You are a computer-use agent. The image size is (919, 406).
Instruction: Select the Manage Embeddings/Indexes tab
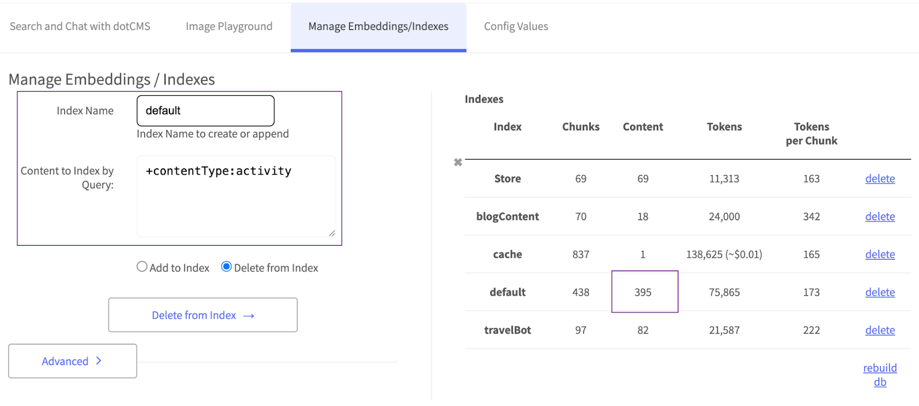[x=378, y=26]
